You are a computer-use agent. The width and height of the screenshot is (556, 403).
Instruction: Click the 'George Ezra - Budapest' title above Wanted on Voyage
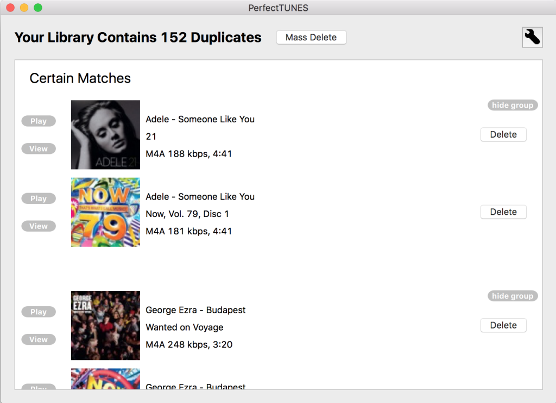tap(195, 310)
